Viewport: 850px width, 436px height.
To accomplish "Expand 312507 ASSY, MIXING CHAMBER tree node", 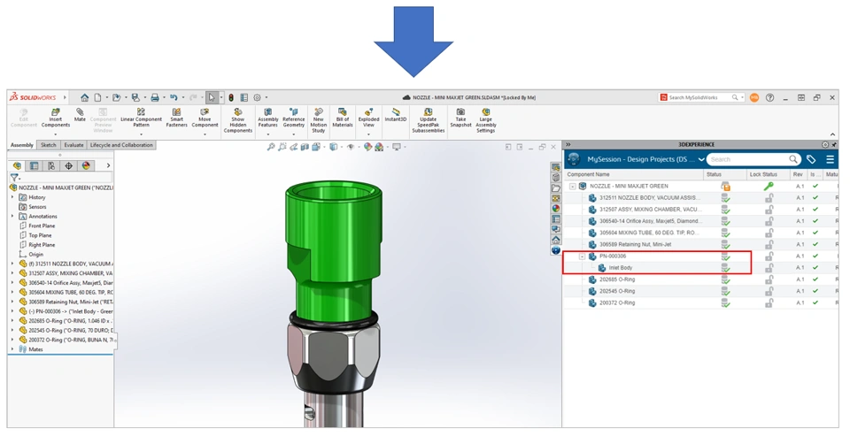I will pos(12,273).
